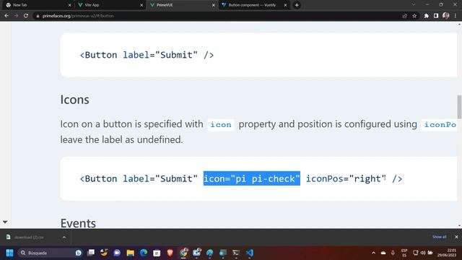Screen dimensions: 462x260
Task: Bookmark this page with star
Action: [414, 16]
